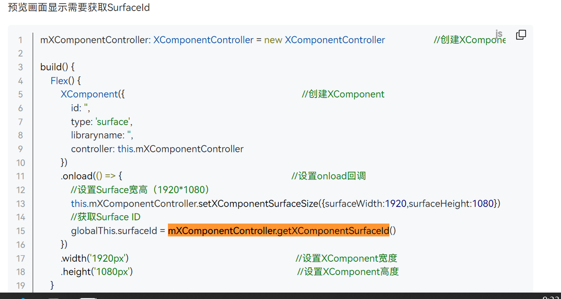Screen dimensions: 561x299
Task: Click the heading text mentioning SurfaceId
Action: point(79,8)
